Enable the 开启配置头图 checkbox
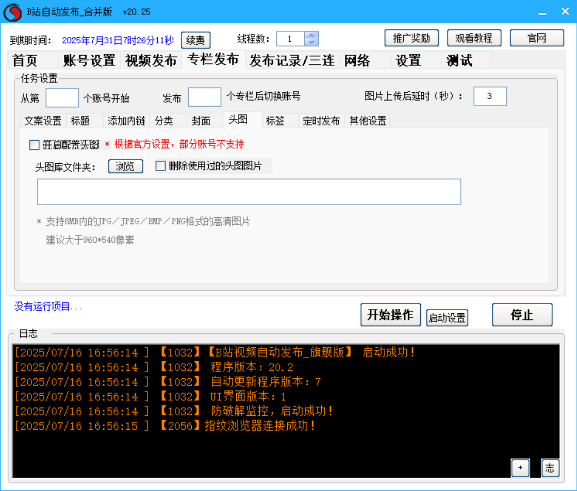Screen dimensions: 577x491 pos(34,145)
